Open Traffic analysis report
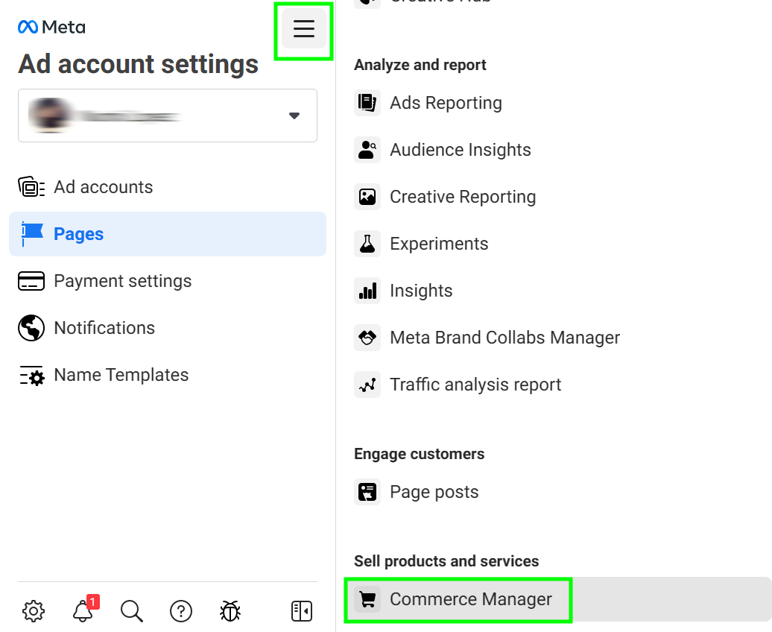This screenshot has width=772, height=632. (475, 385)
